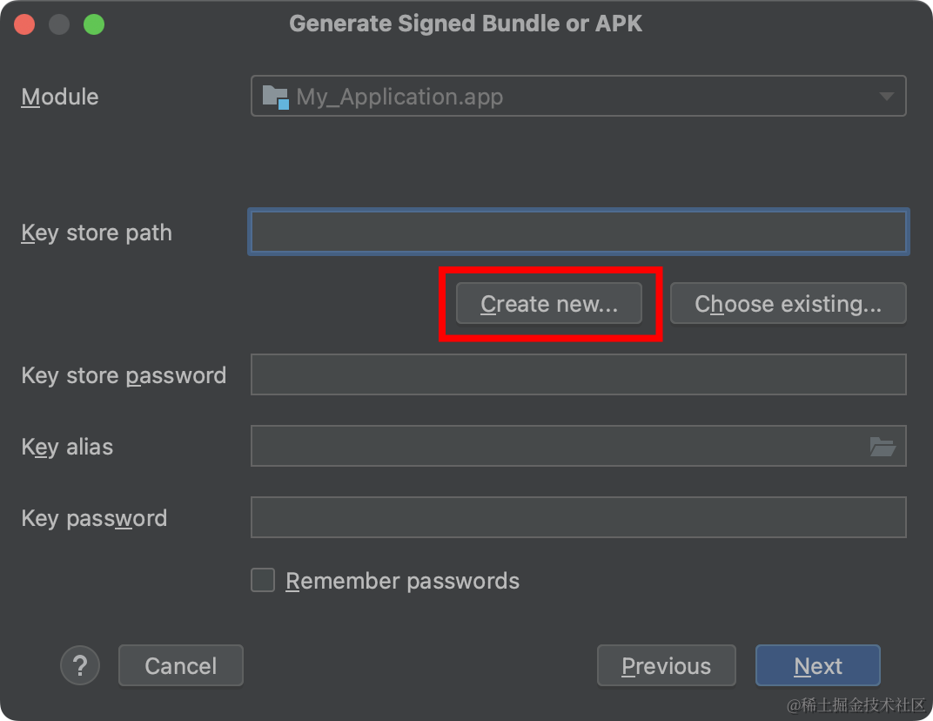The width and height of the screenshot is (933, 721).
Task: Click the dialog title Generate Signed Bundle or APK
Action: (466, 23)
